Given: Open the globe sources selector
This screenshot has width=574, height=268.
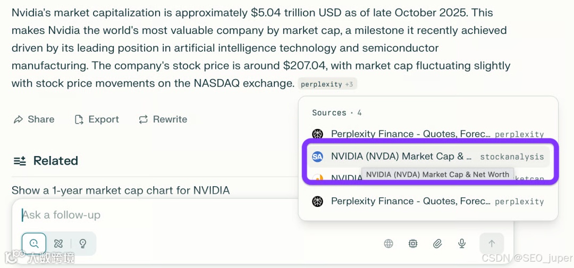Looking at the screenshot, I should (389, 244).
